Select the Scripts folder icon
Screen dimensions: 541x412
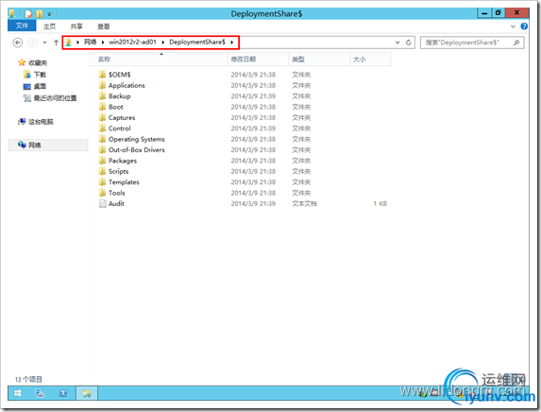(102, 171)
